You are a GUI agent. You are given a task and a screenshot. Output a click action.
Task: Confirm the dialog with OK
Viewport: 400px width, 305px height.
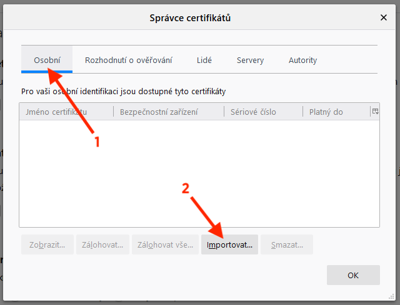click(352, 275)
